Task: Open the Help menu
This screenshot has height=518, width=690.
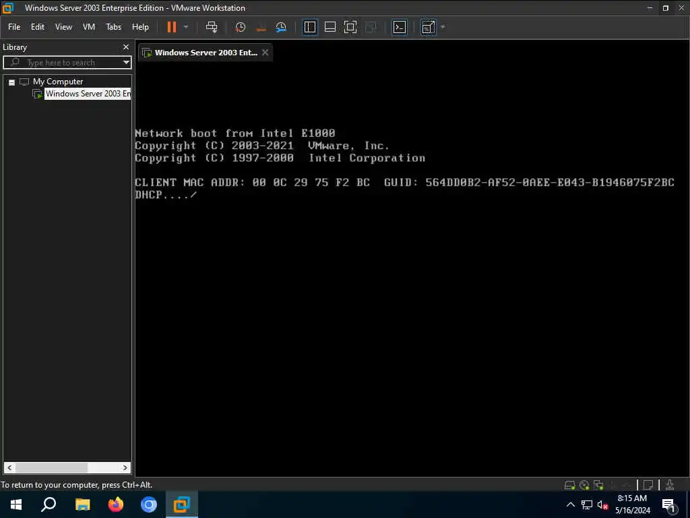Action: (140, 27)
